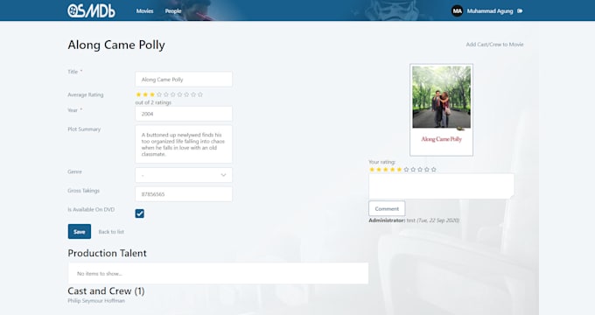The image size is (595, 315).
Task: Set your rating to five stars
Action: coord(399,169)
